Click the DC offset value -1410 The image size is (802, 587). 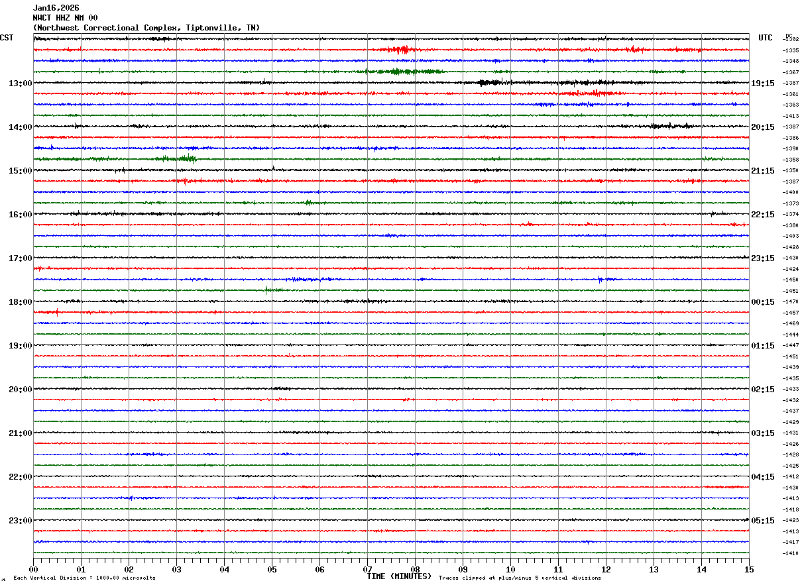tap(790, 553)
